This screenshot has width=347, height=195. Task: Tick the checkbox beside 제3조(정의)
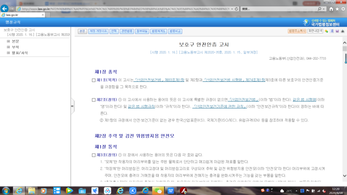[x=93, y=155]
